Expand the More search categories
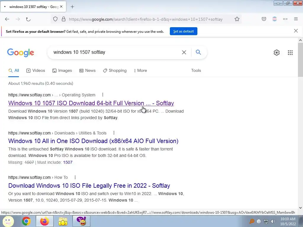Viewport: 303px width, 227px height. 141,70
